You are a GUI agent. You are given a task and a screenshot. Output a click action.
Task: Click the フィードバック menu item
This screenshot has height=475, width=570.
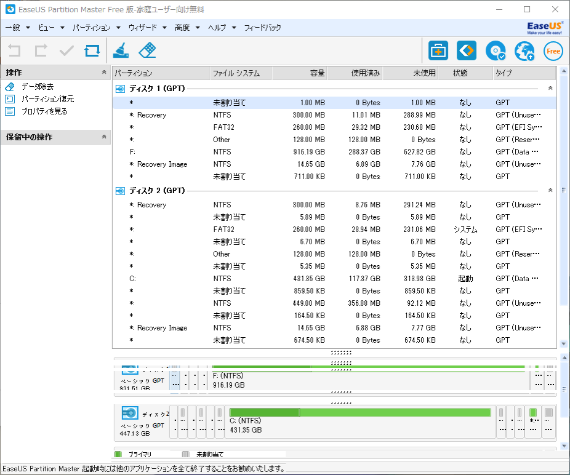pos(262,28)
